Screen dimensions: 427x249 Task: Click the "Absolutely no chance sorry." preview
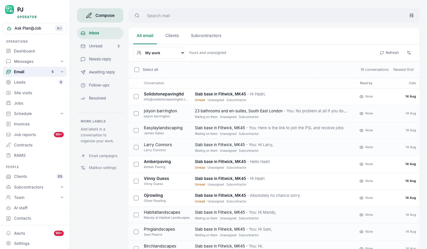point(275,195)
